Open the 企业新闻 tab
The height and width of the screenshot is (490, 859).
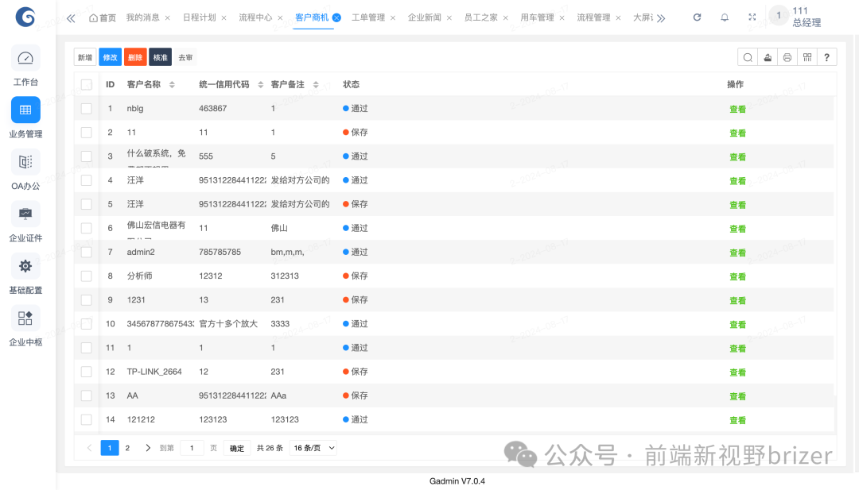425,17
